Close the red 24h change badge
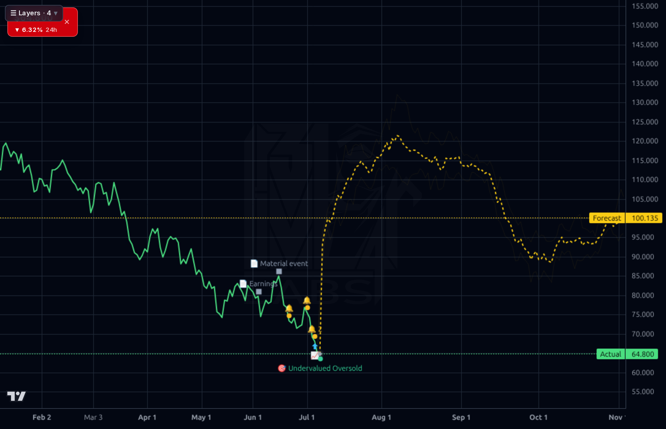666x429 pixels. (67, 22)
